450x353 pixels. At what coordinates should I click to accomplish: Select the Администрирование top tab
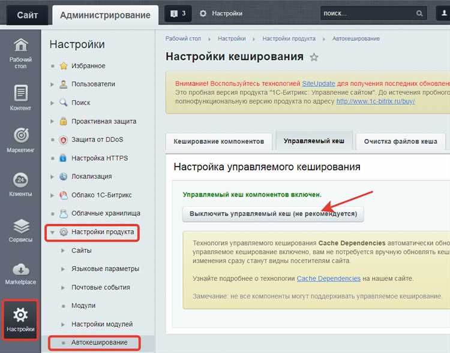(105, 15)
